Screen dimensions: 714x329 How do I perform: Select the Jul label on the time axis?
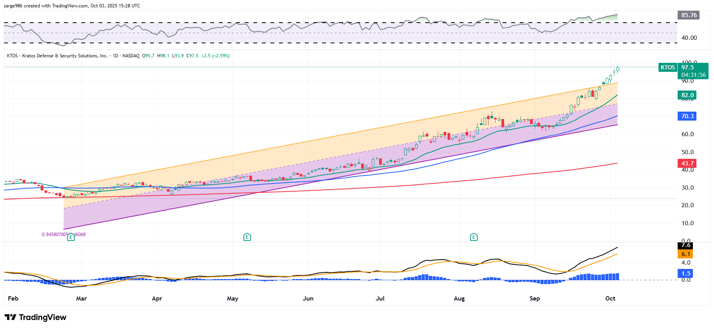click(380, 299)
